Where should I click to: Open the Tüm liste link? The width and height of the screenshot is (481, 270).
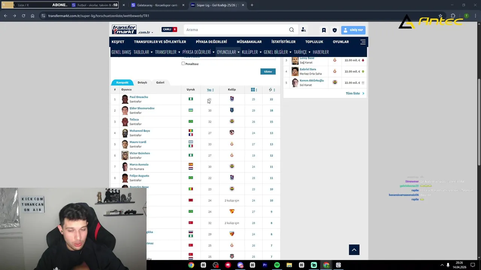(x=355, y=93)
